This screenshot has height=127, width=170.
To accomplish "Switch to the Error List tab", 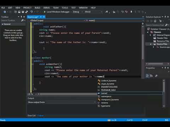I will pos(32,115).
